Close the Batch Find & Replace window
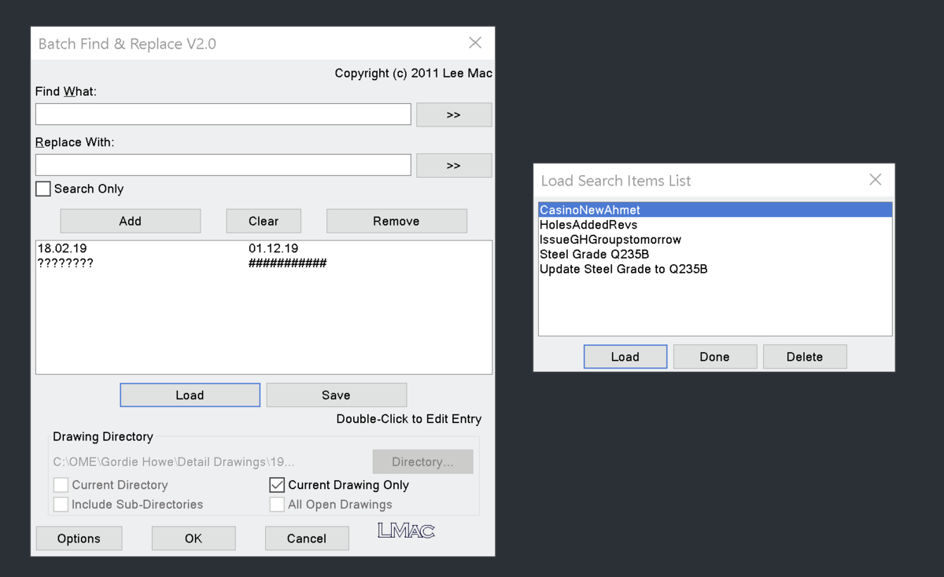Viewport: 944px width, 577px height. click(x=475, y=43)
